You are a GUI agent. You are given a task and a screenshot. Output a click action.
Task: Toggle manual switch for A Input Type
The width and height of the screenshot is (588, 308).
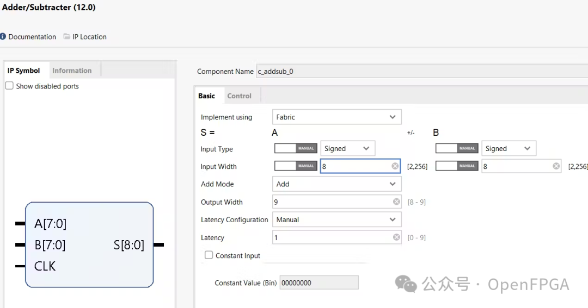(x=296, y=148)
